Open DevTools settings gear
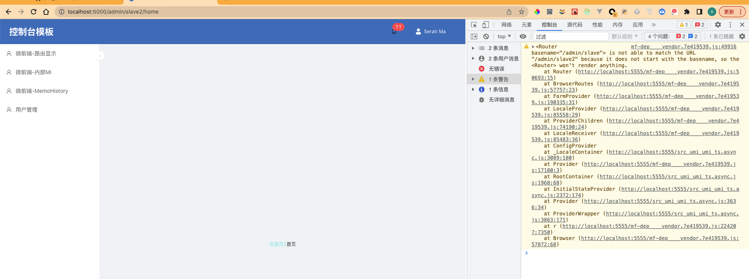The image size is (749, 279). tap(718, 25)
